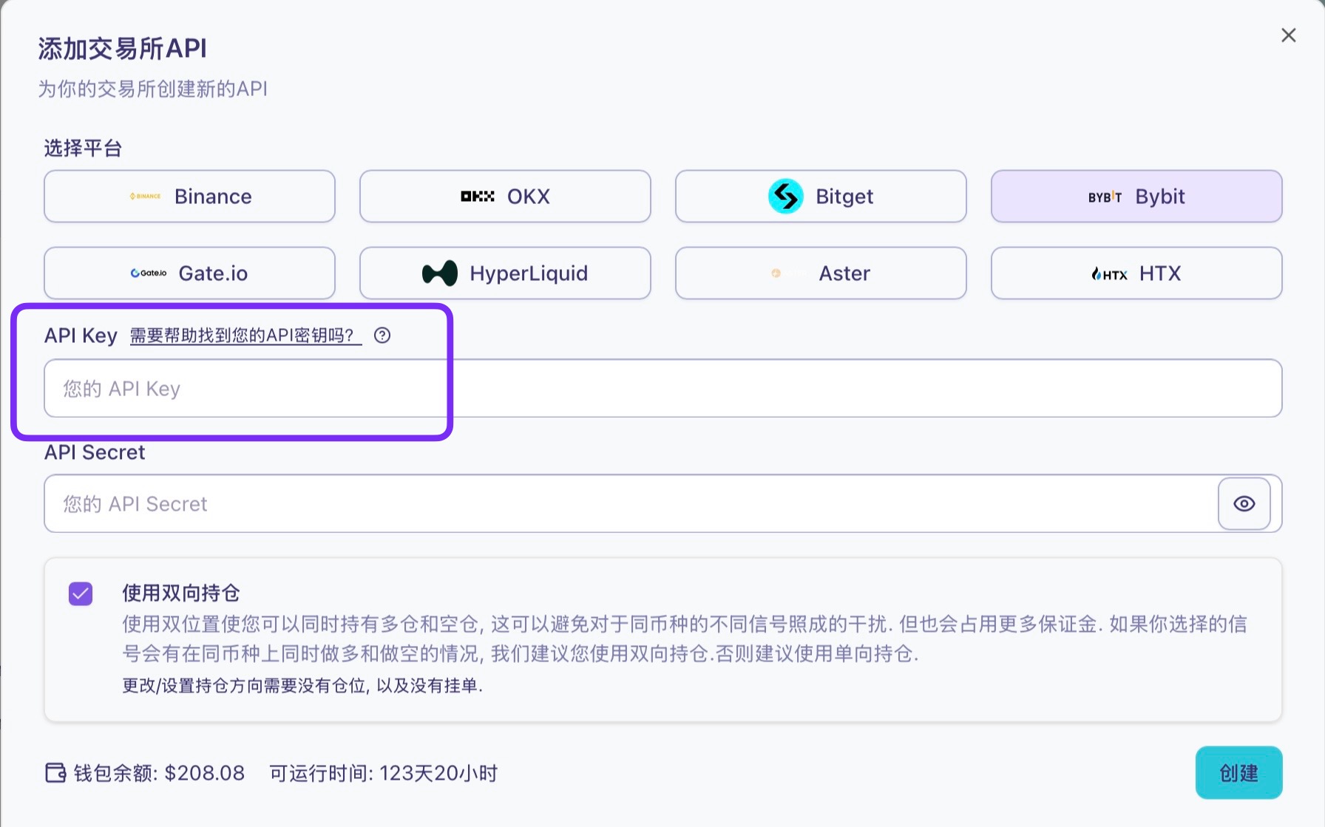
Task: Select the OKX platform button
Action: (x=505, y=197)
